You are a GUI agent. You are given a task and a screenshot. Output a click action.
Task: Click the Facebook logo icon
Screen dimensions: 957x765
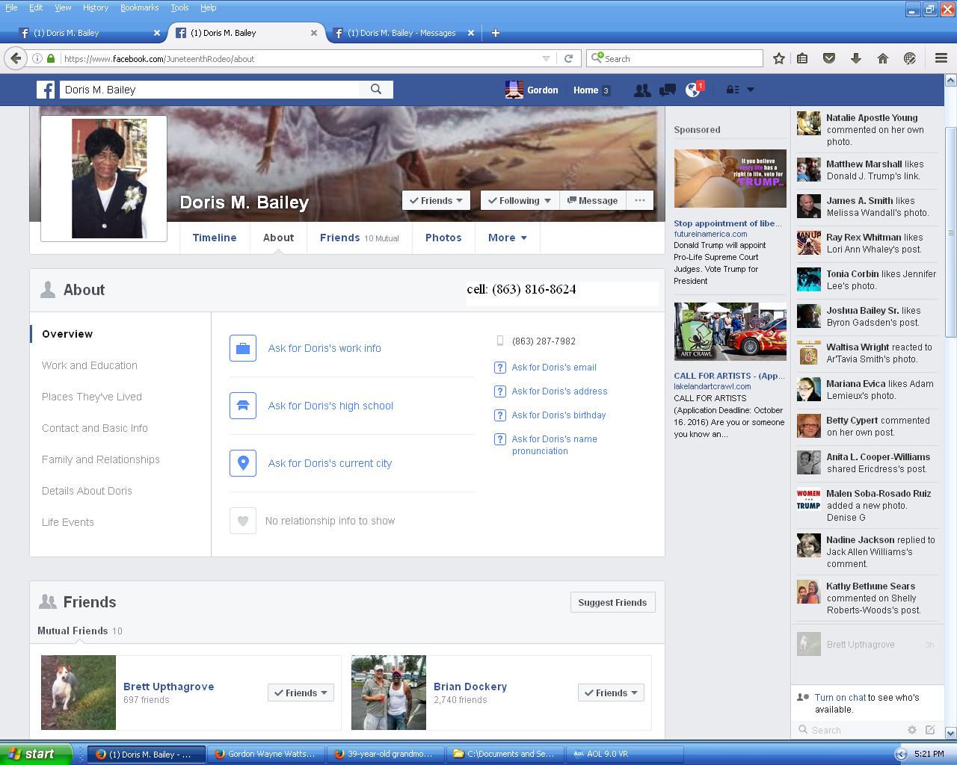(x=46, y=90)
